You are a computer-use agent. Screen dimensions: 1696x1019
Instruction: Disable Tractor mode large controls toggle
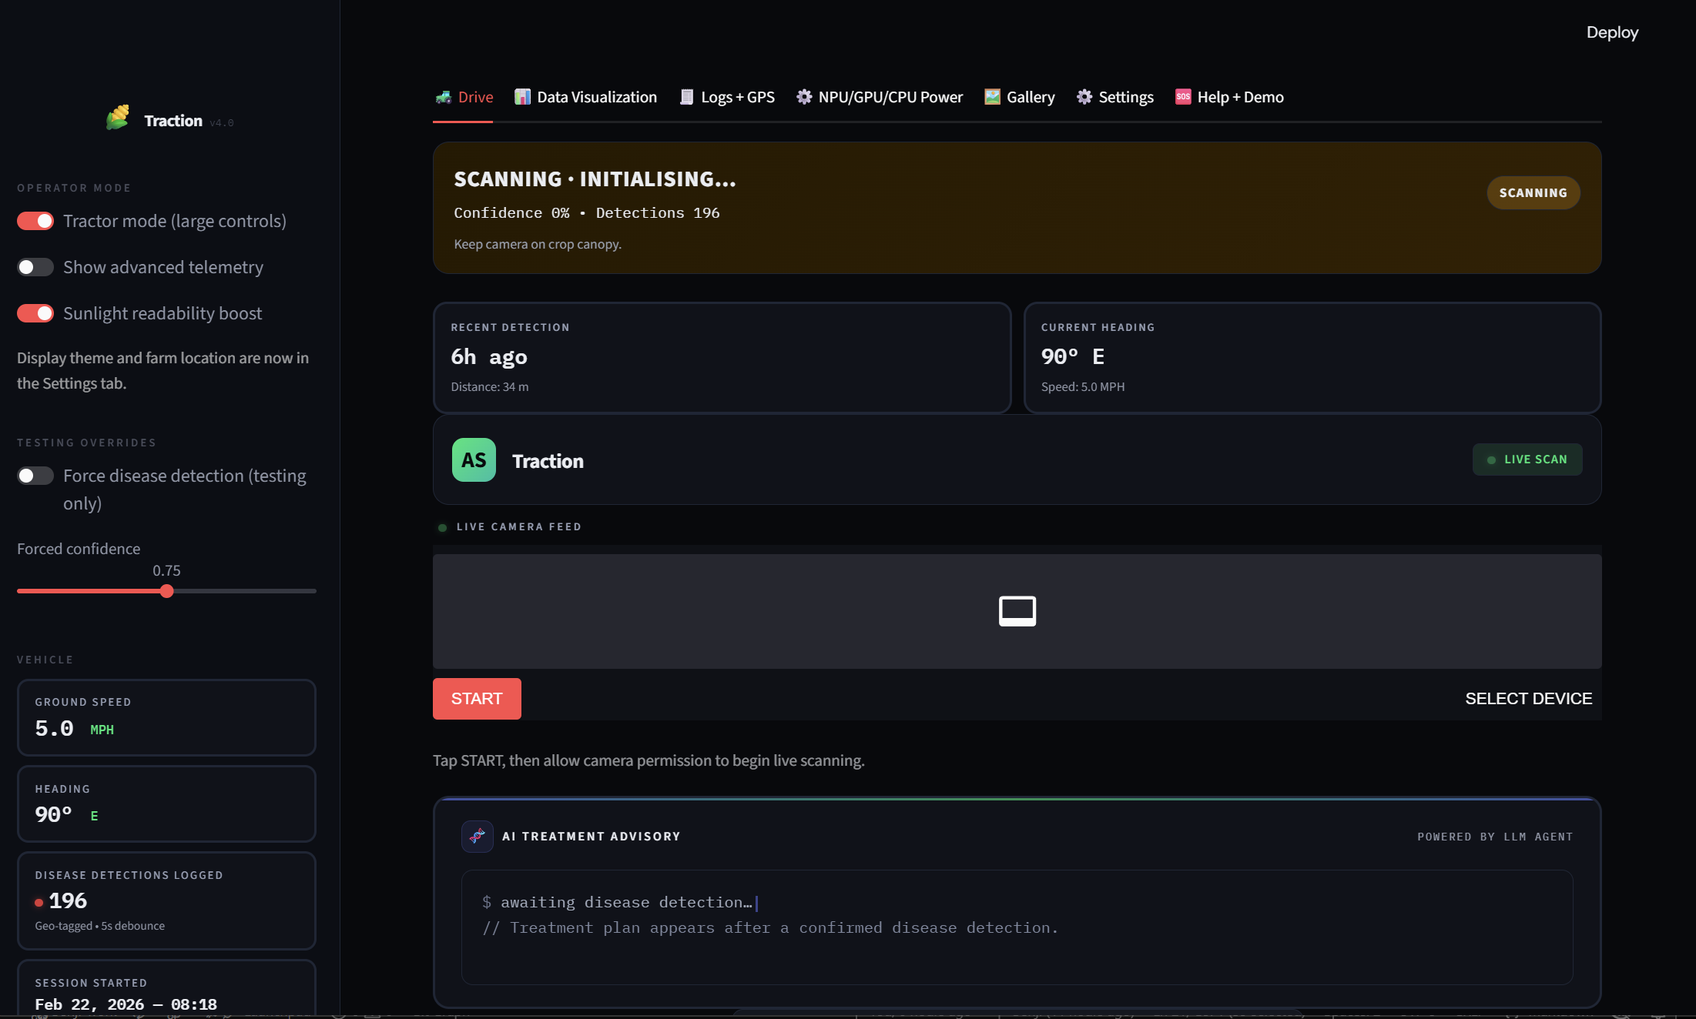35,222
